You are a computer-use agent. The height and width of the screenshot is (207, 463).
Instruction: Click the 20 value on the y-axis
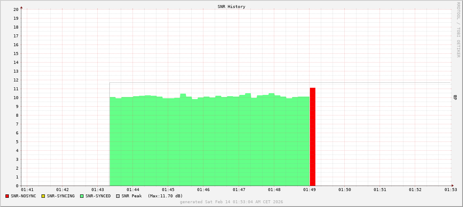click(16, 9)
